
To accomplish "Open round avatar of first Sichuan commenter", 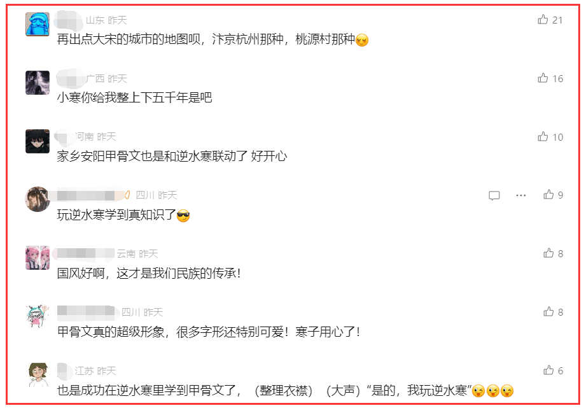I will pyautogui.click(x=38, y=199).
